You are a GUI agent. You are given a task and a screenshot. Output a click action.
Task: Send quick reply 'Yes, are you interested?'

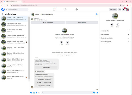[44, 79]
